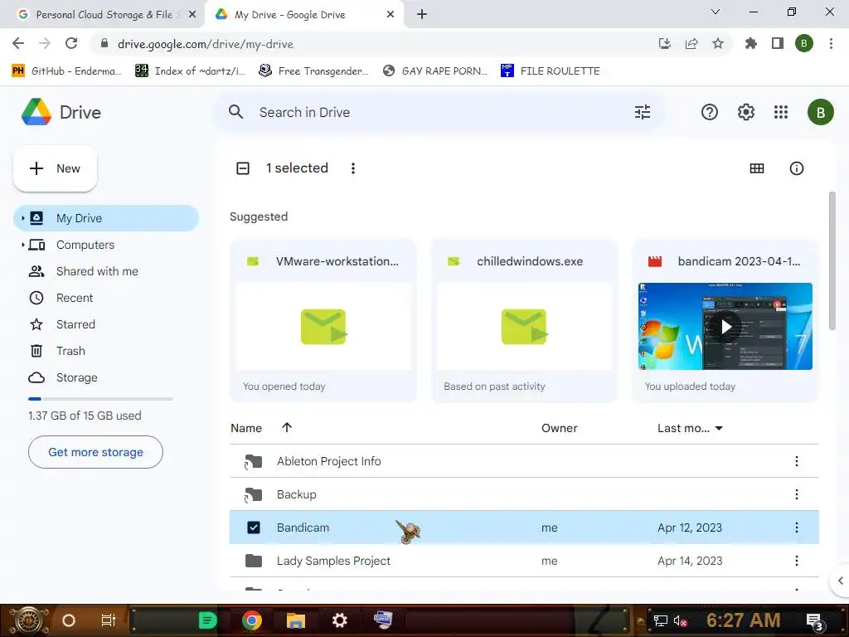Click Get more storage button
Image resolution: width=849 pixels, height=637 pixels.
pyautogui.click(x=95, y=452)
